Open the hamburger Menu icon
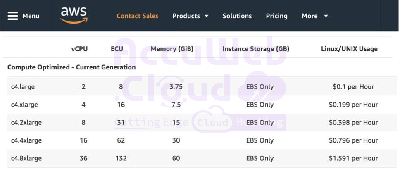 [x=13, y=16]
